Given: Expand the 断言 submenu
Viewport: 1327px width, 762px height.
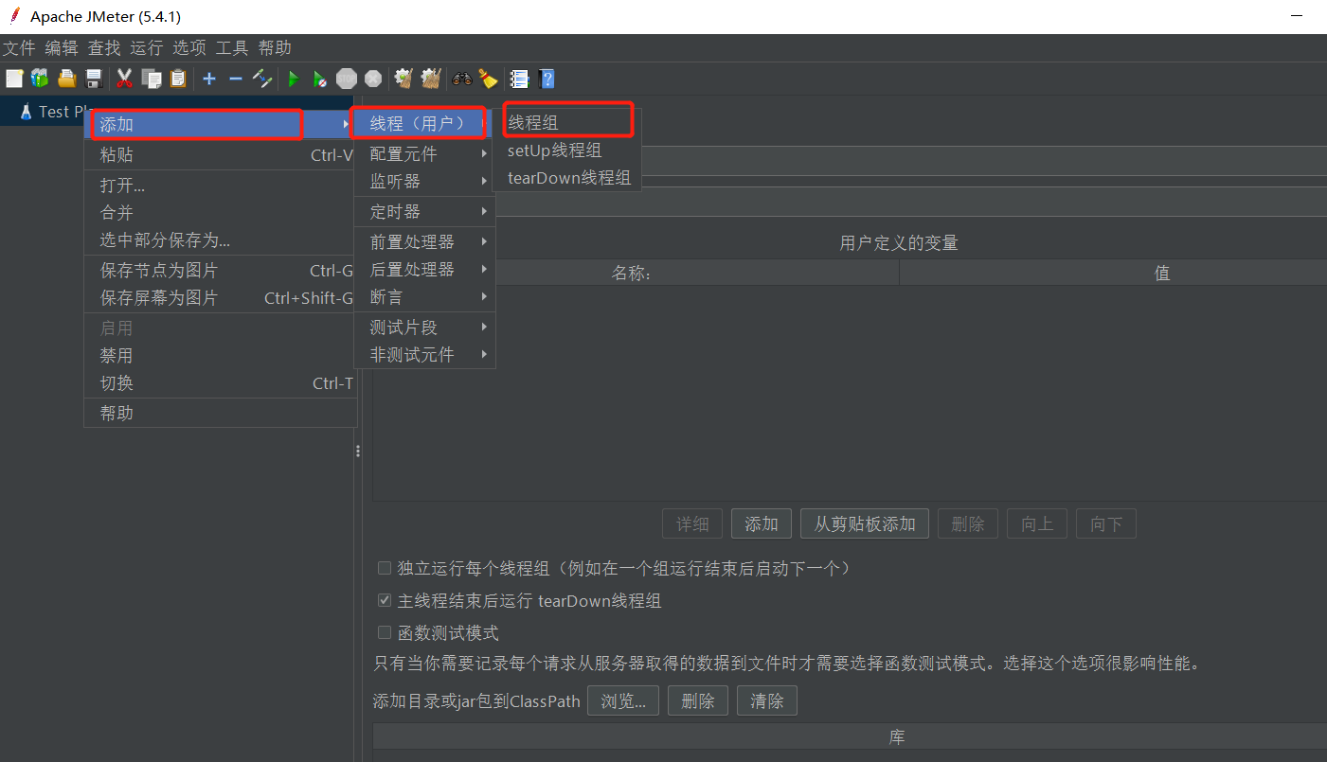Looking at the screenshot, I should point(425,296).
